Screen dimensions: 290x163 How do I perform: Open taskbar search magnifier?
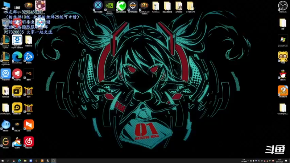point(8,161)
